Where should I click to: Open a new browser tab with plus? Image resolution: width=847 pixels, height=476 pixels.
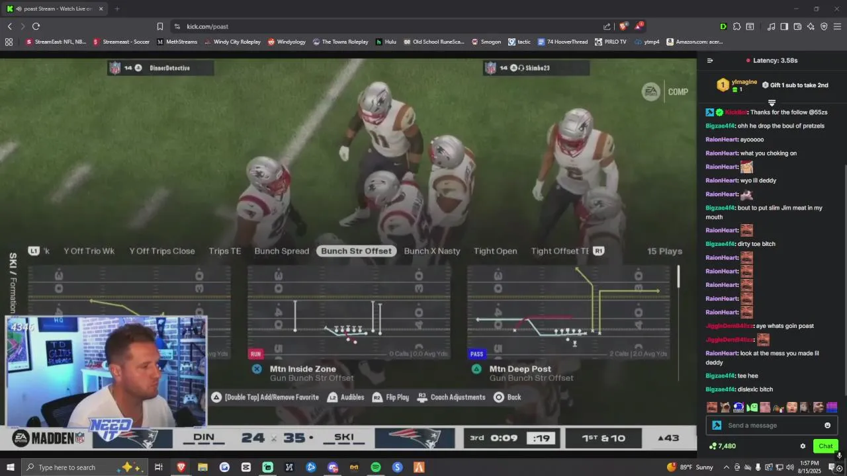[117, 9]
